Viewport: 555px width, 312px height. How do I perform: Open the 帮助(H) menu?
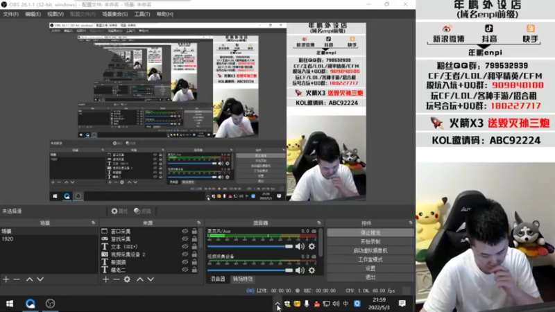pos(165,14)
